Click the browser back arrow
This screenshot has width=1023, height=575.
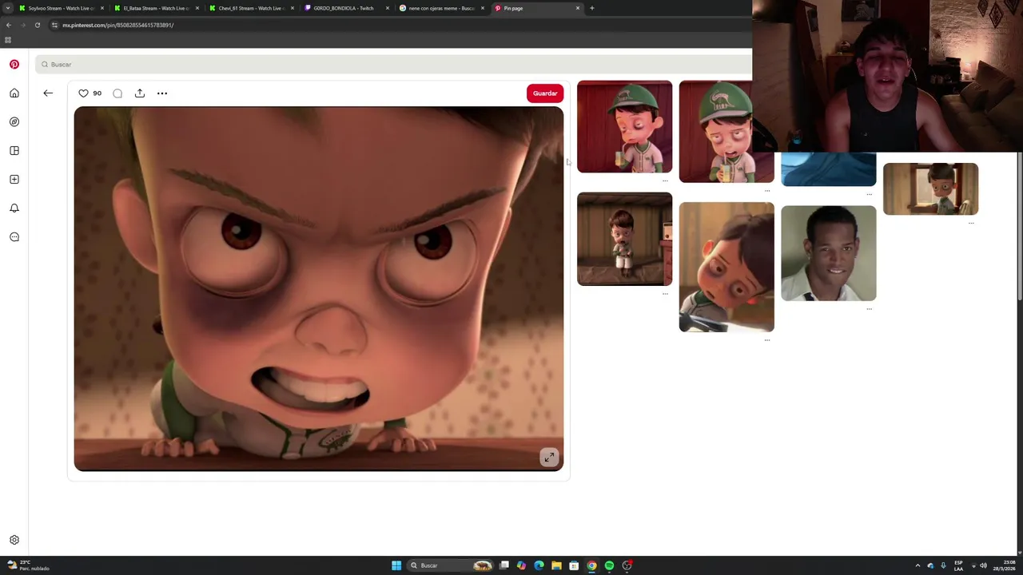9,25
